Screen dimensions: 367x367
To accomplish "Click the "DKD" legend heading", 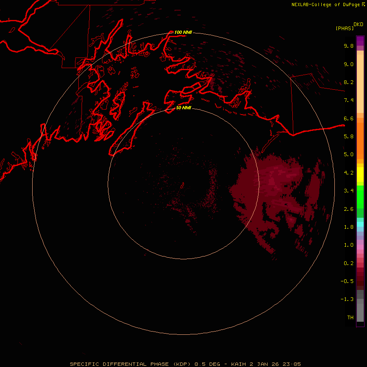I will click(x=358, y=24).
